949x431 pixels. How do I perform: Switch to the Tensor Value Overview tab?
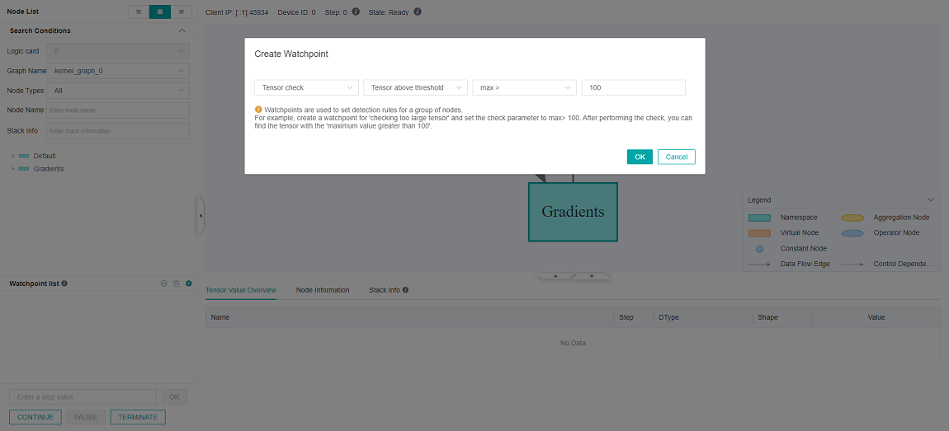coord(241,290)
